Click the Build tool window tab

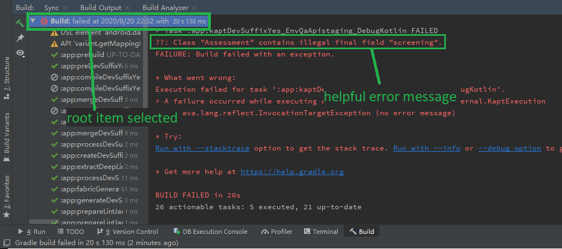[362, 232]
